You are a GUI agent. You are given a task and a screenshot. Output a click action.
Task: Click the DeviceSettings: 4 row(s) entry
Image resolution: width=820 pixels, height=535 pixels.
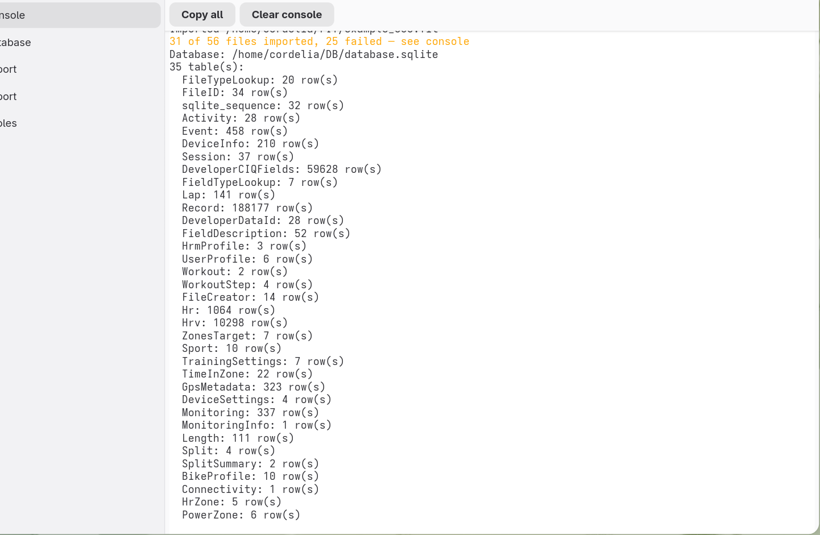(x=256, y=400)
